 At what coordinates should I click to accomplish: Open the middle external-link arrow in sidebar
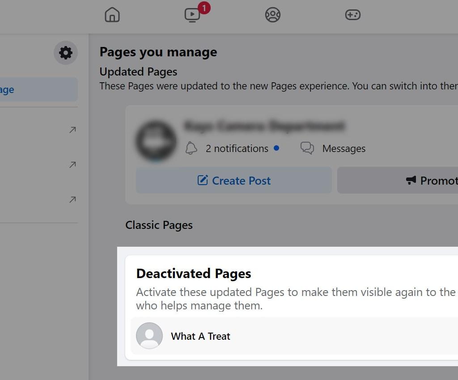[72, 165]
